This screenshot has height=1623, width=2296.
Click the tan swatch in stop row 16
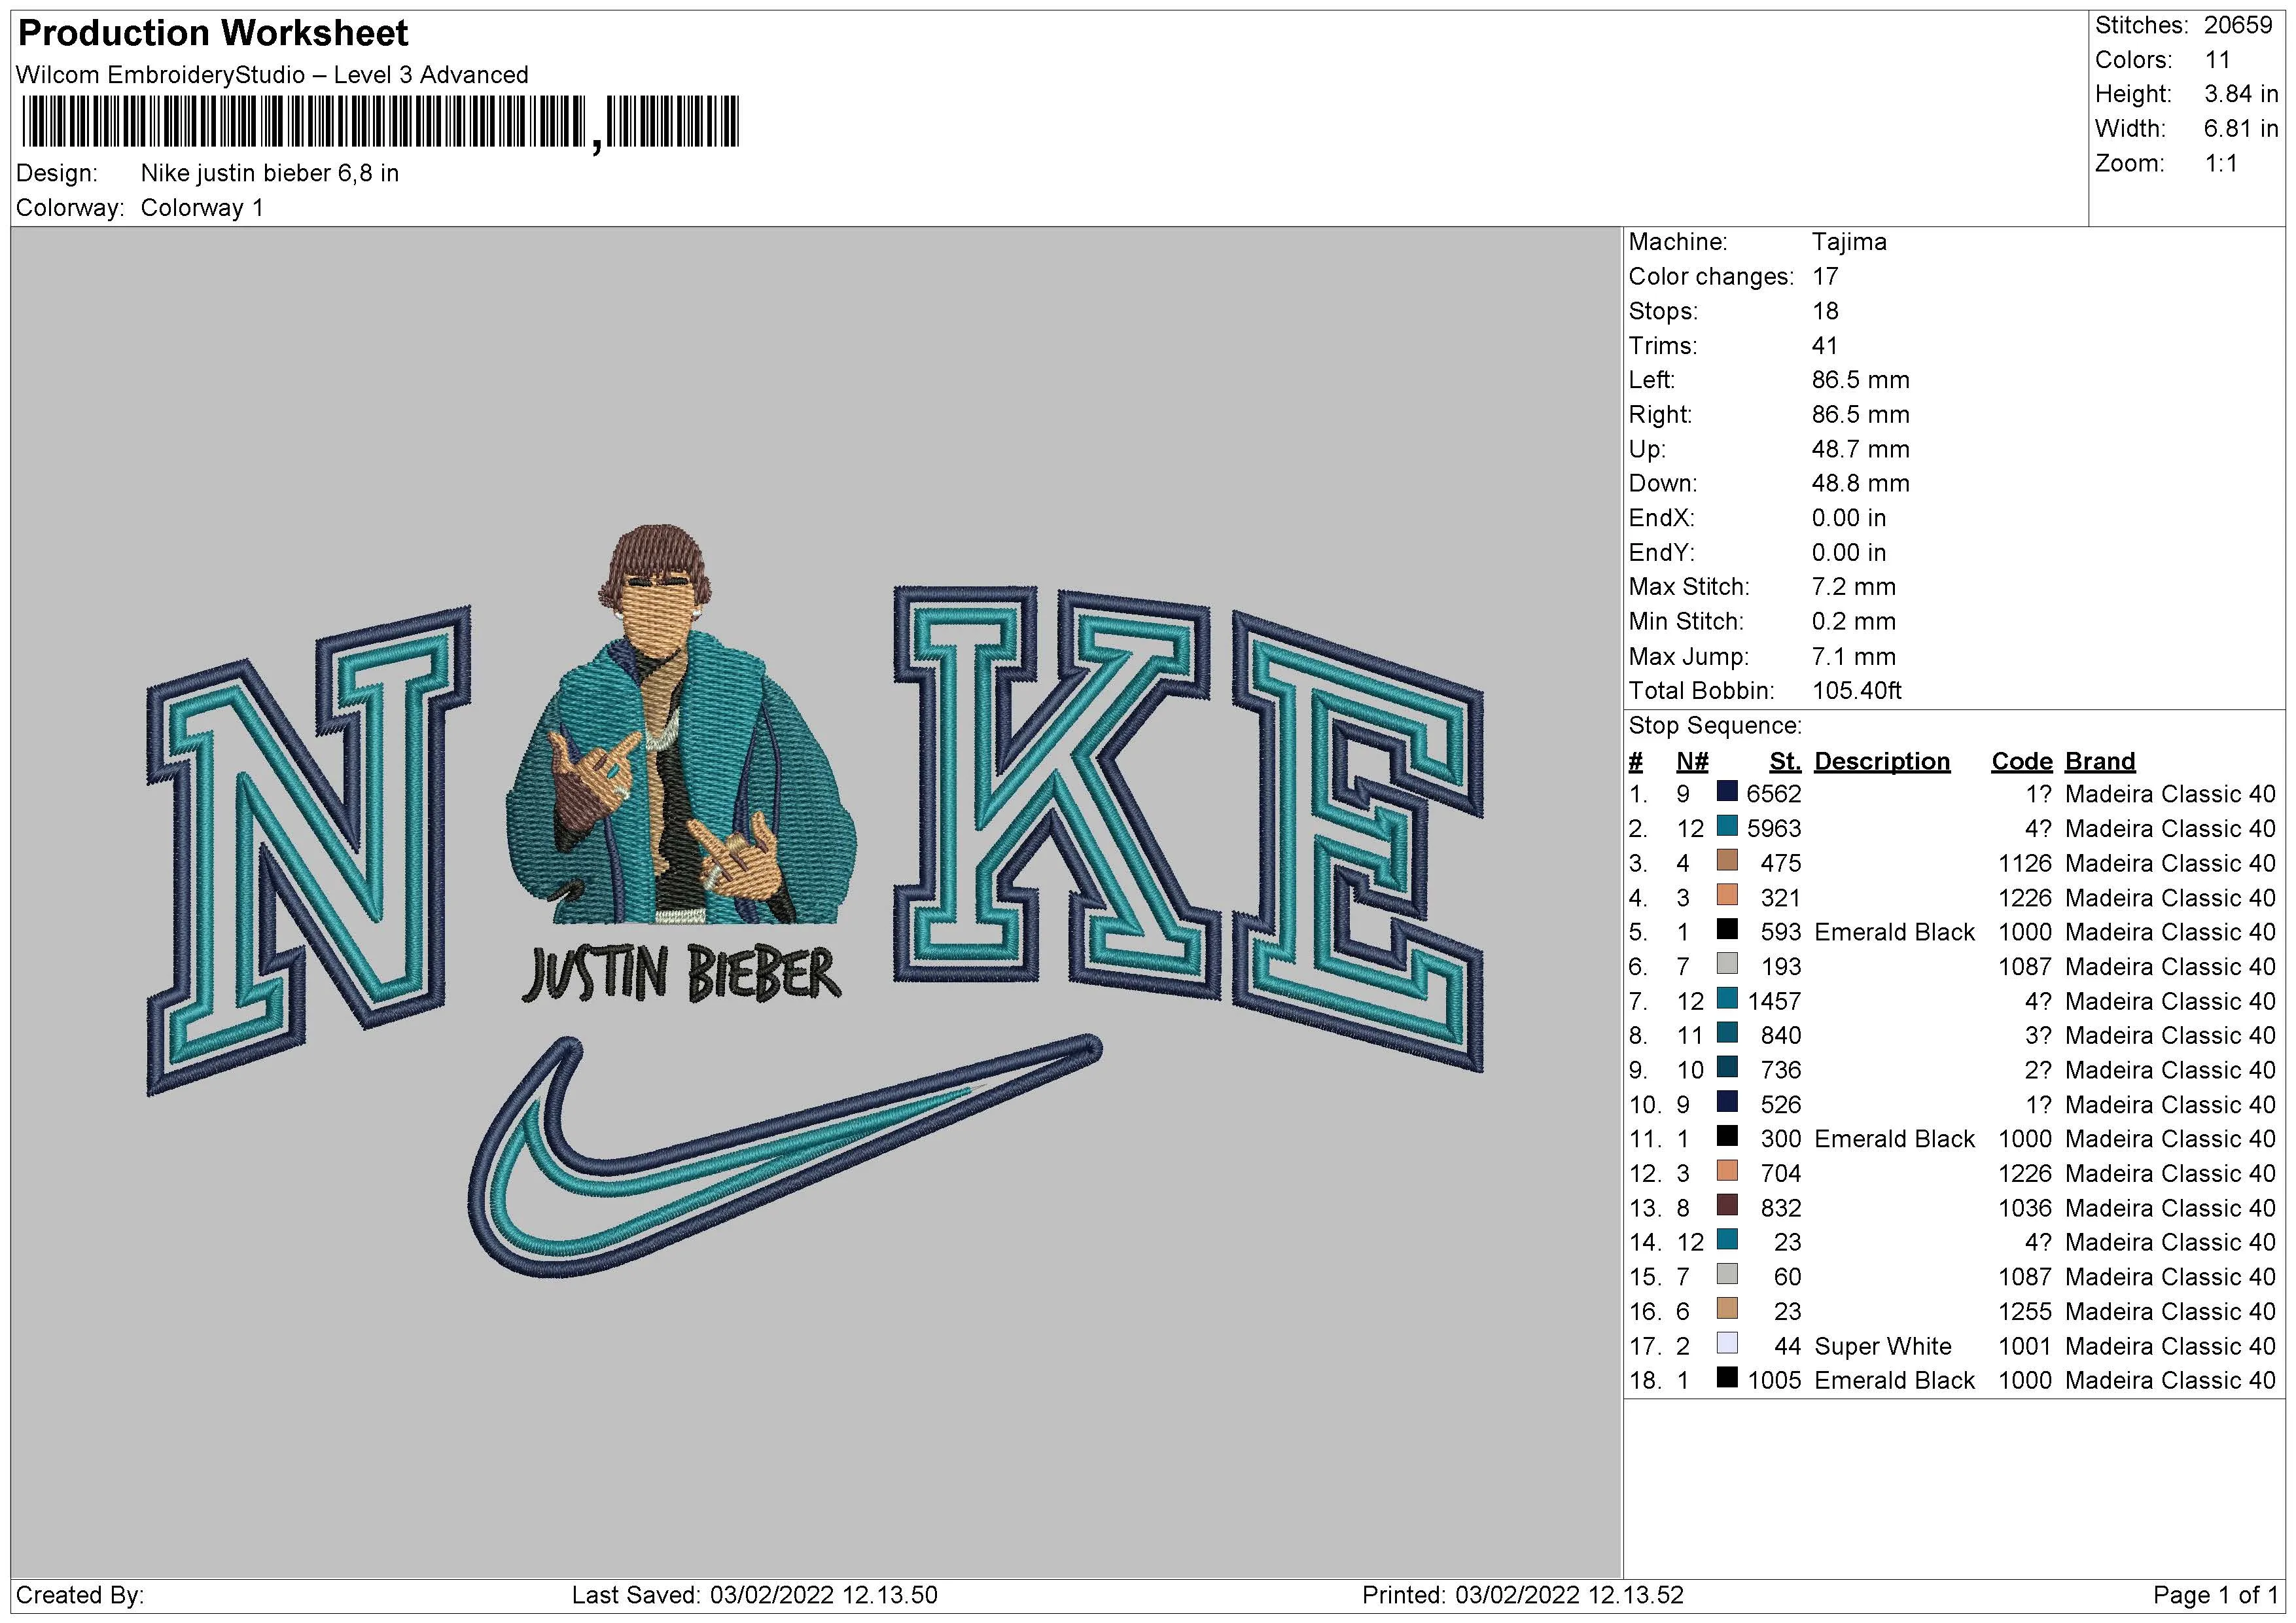coord(1727,1309)
